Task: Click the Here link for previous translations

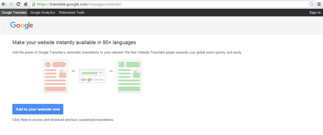Action: (24, 120)
